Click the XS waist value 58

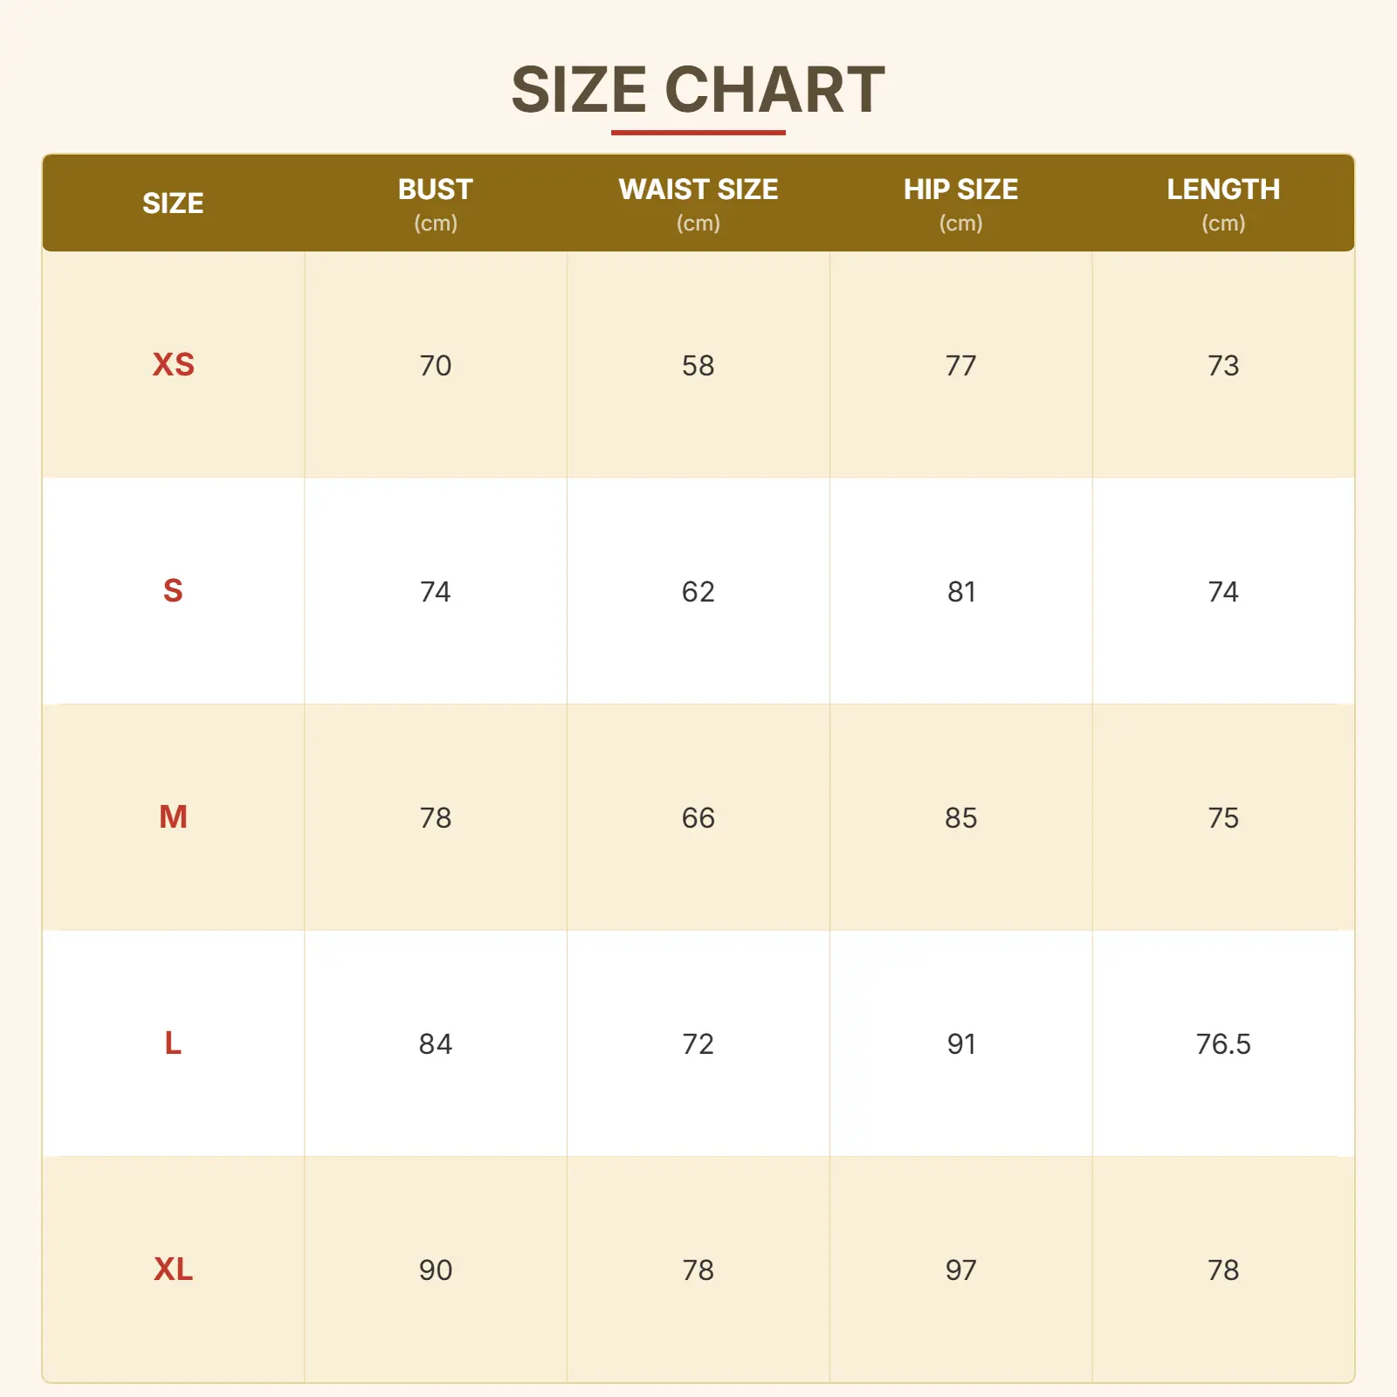coord(698,365)
